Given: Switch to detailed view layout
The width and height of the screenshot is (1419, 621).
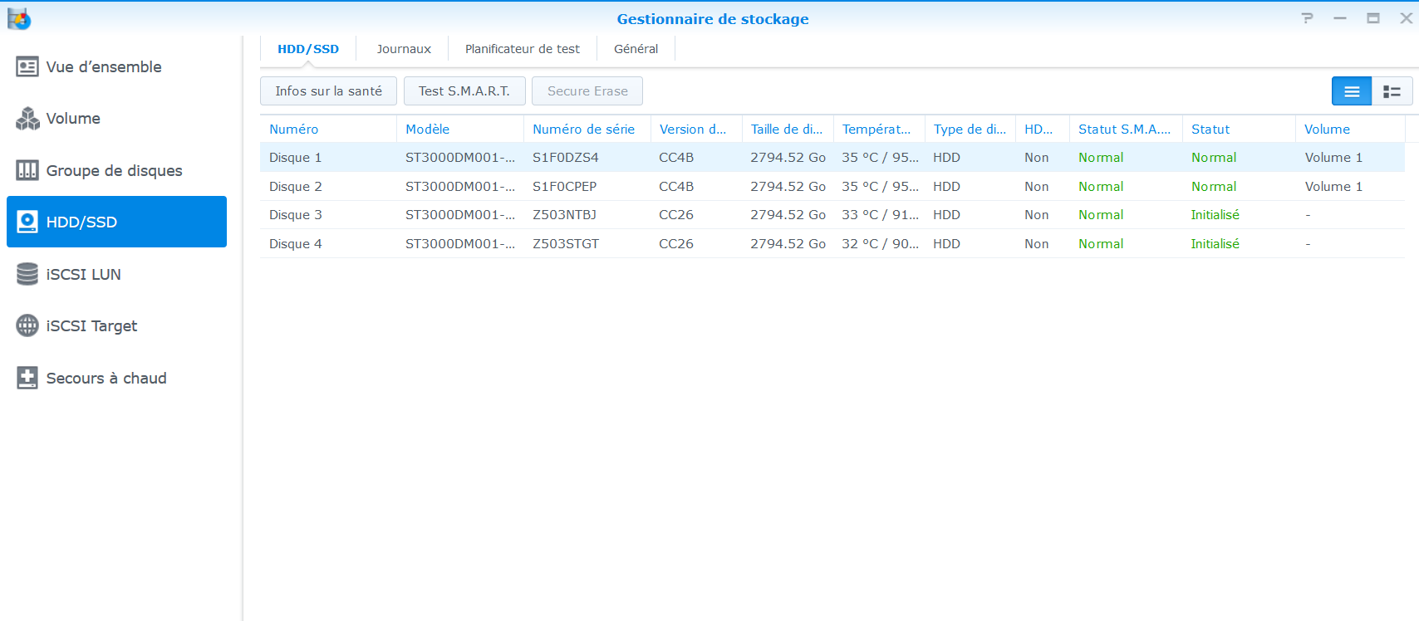Looking at the screenshot, I should (x=1392, y=91).
